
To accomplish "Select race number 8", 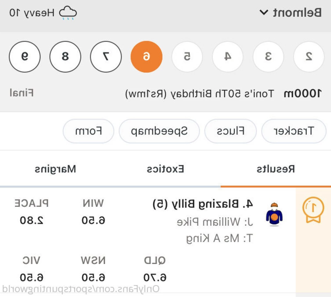I will tap(65, 57).
